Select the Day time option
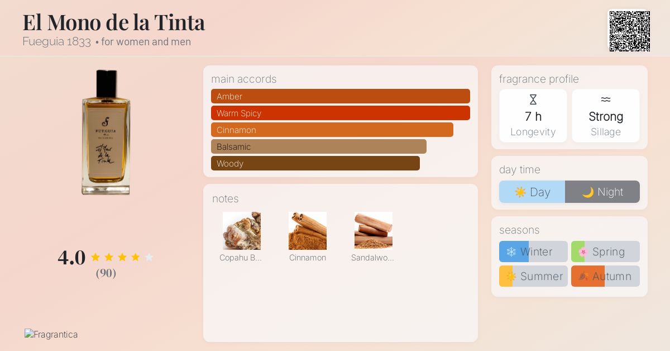 click(x=532, y=192)
